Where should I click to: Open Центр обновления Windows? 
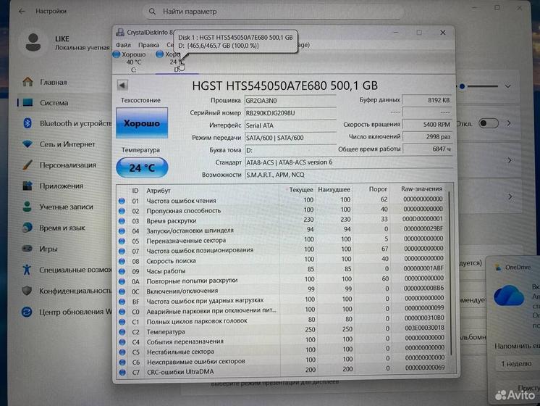click(x=72, y=312)
